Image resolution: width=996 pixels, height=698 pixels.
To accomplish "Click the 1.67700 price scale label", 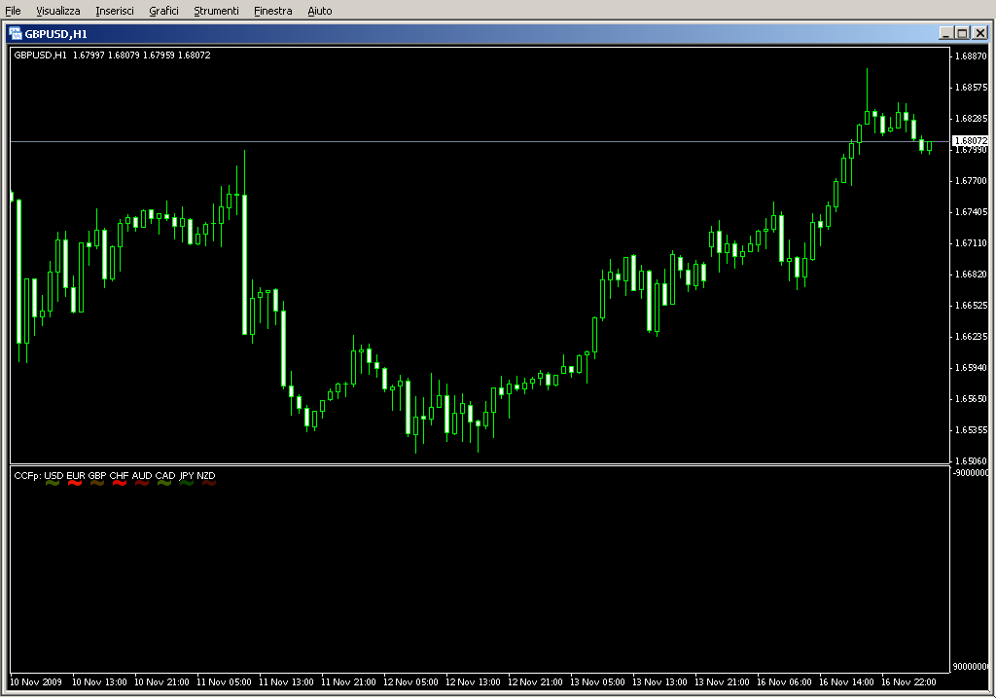I will [972, 180].
